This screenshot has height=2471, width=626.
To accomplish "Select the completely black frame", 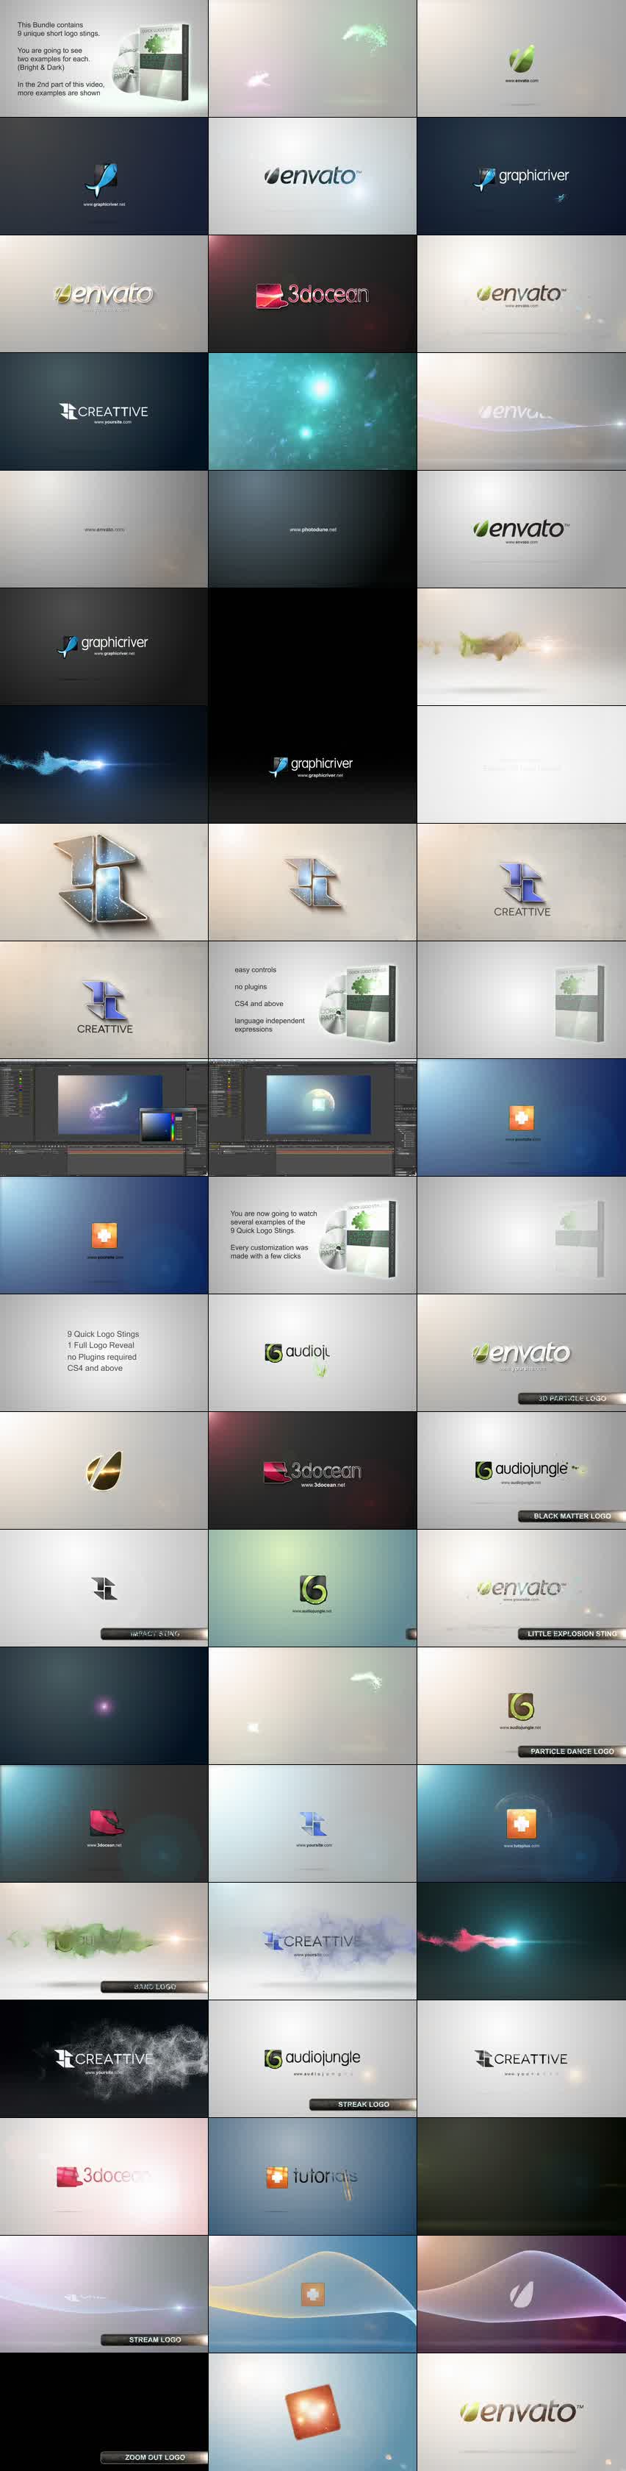I will click(312, 646).
